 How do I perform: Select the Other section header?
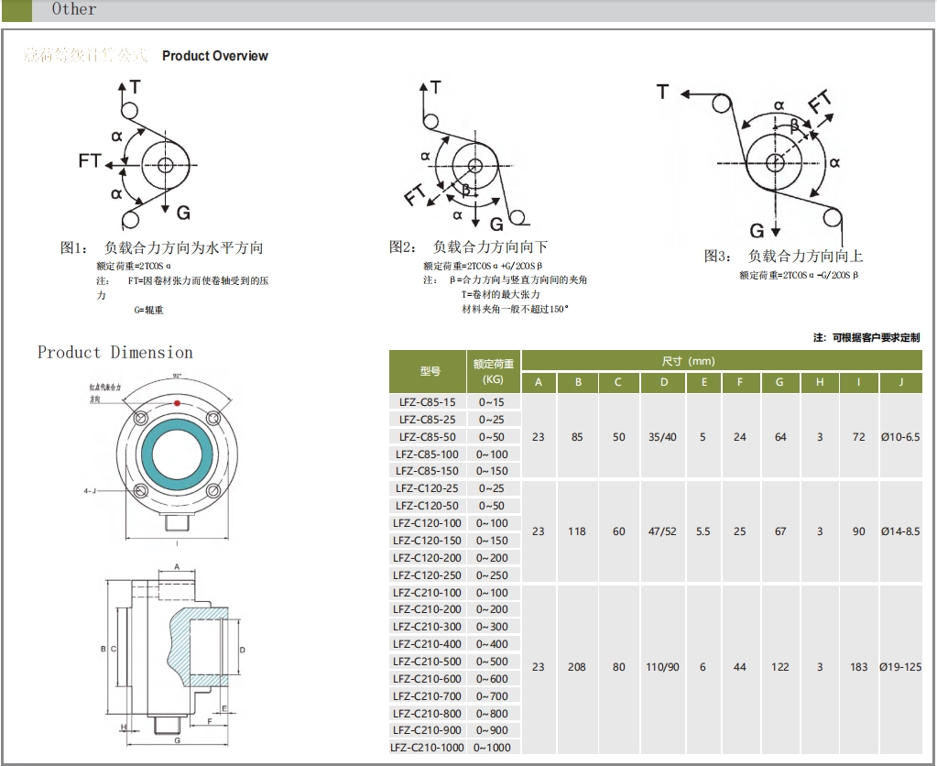tap(73, 10)
